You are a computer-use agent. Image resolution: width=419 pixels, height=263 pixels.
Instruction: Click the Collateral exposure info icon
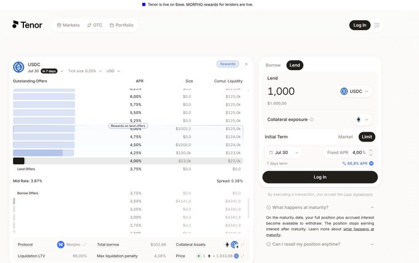click(312, 119)
